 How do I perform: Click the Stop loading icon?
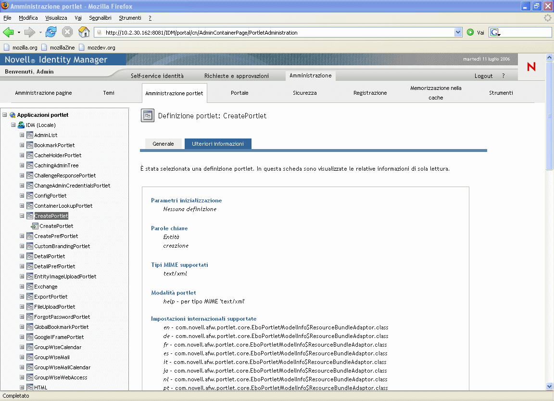[67, 32]
